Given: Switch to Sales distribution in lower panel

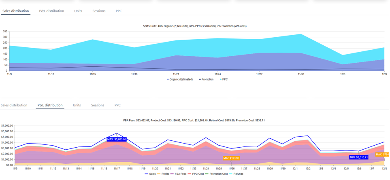Looking at the screenshot, I should tap(14, 105).
